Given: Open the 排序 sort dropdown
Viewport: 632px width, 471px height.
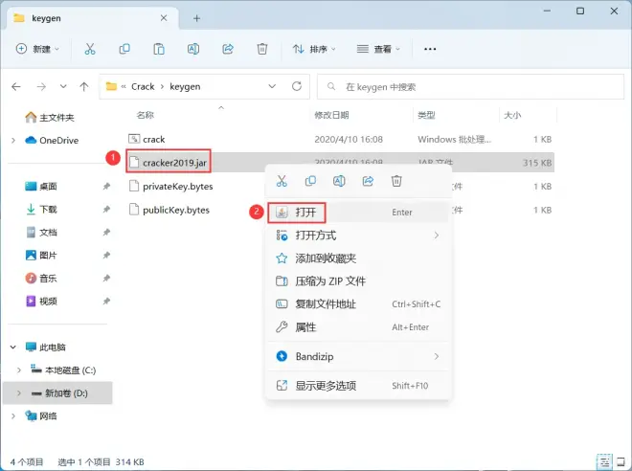Looking at the screenshot, I should pyautogui.click(x=314, y=49).
